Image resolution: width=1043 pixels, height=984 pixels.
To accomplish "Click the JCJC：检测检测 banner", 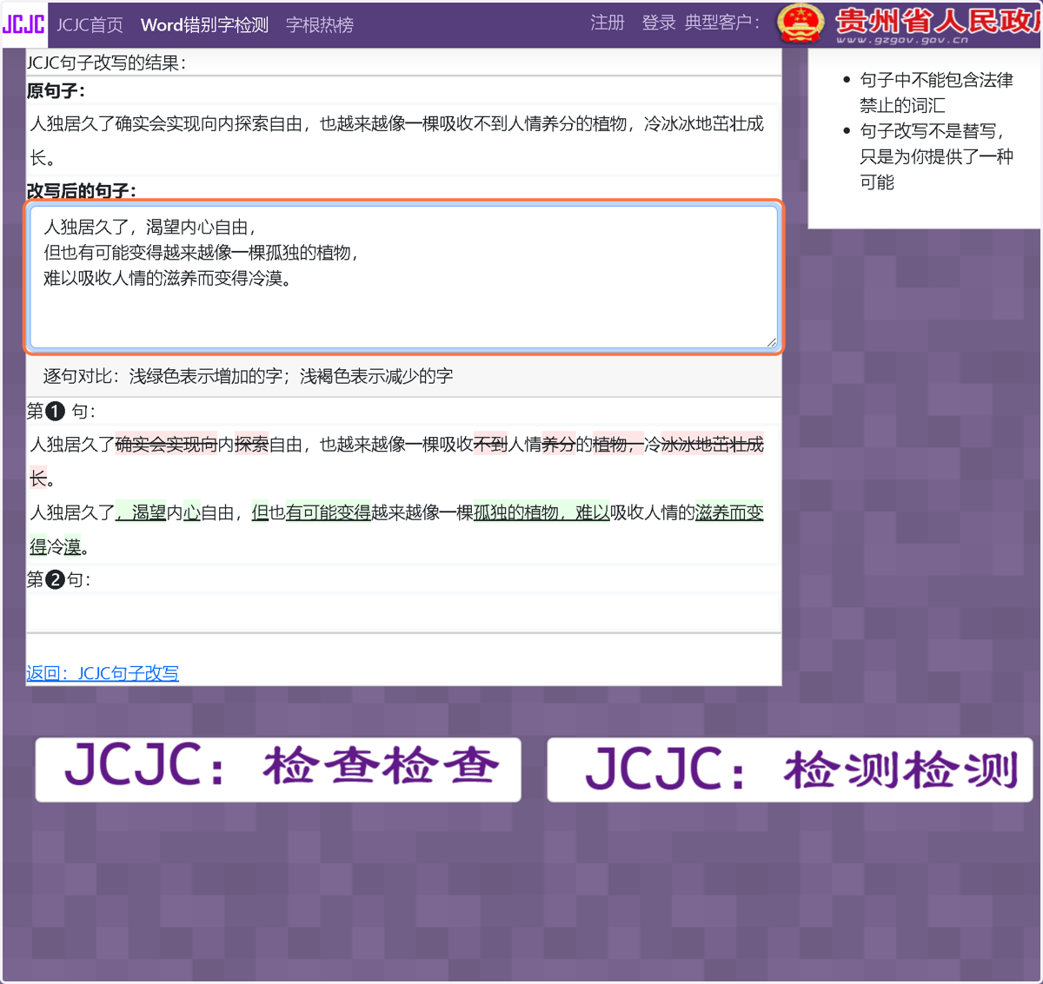I will [790, 769].
